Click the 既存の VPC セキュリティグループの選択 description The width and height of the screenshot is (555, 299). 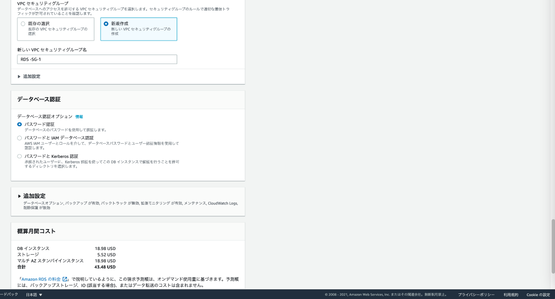58,31
